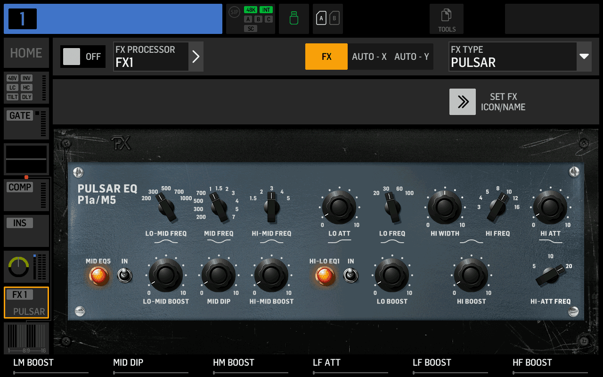Open the EQ curve block
This screenshot has height=377, width=603.
tap(26, 159)
